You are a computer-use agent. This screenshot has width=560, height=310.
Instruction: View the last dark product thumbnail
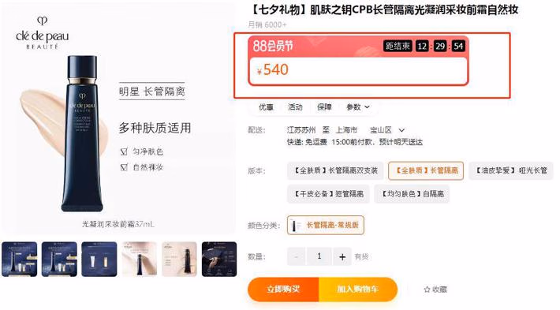pyautogui.click(x=219, y=260)
